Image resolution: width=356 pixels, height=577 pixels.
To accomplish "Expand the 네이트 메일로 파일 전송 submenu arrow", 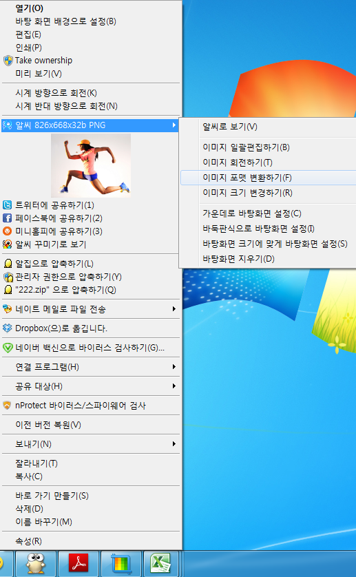I will tap(174, 309).
